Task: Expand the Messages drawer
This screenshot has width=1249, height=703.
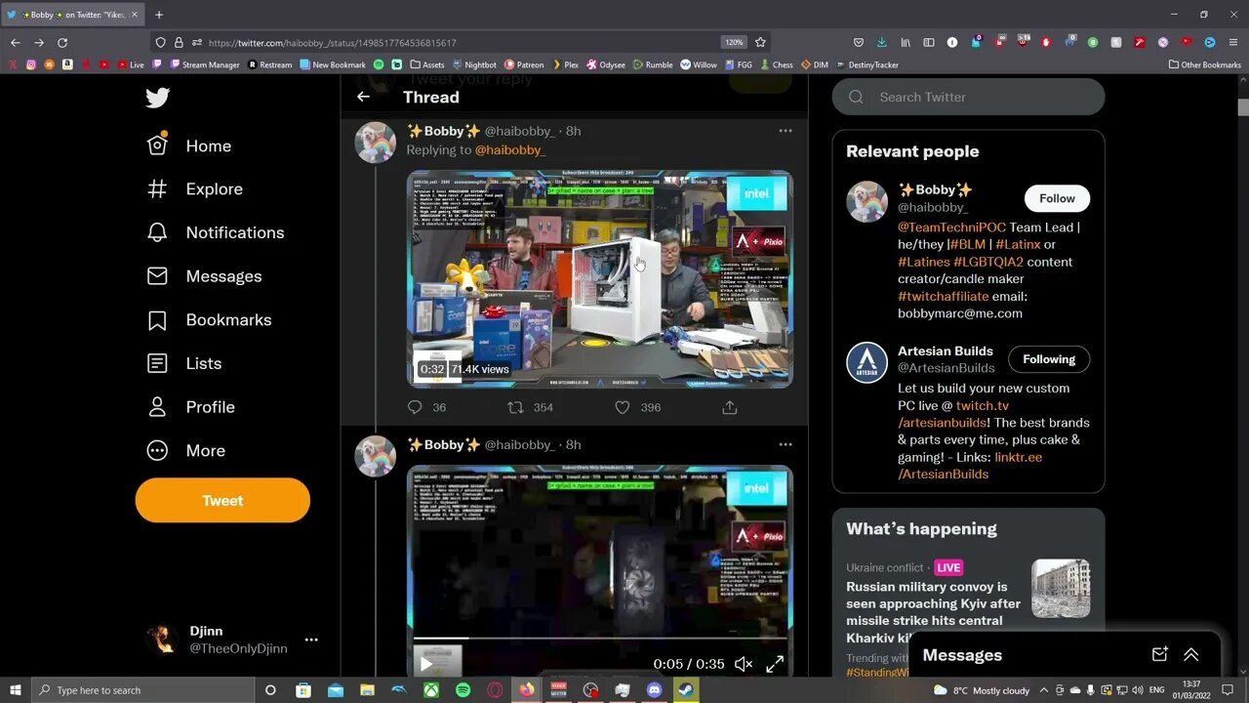Action: (x=1191, y=655)
